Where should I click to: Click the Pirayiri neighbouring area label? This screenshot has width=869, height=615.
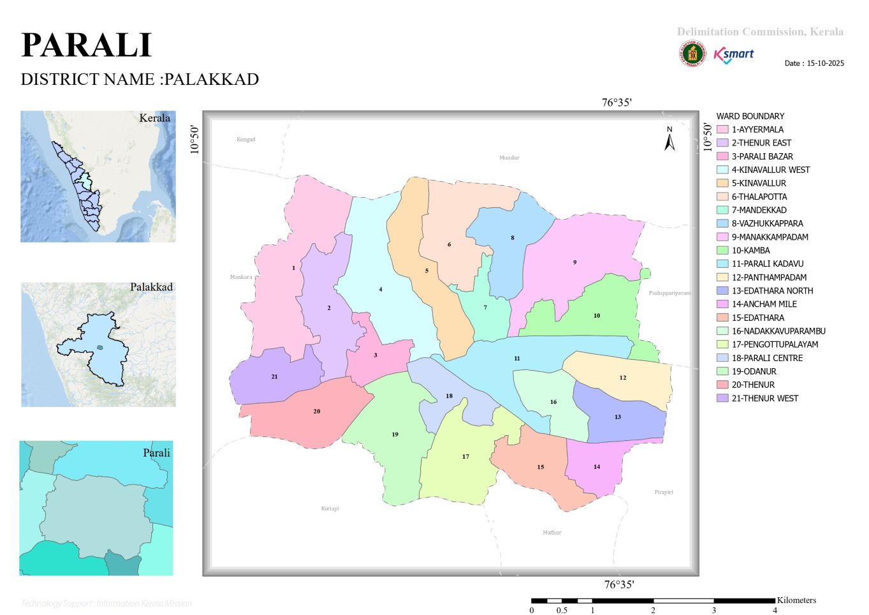[x=664, y=492]
